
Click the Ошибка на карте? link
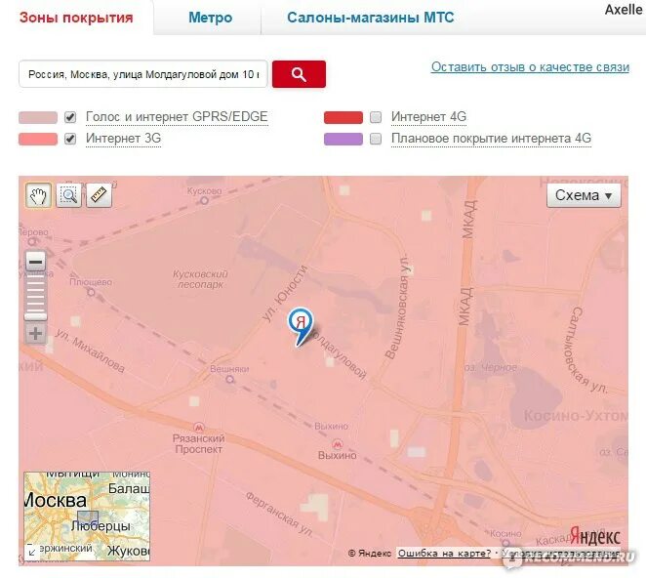(444, 554)
